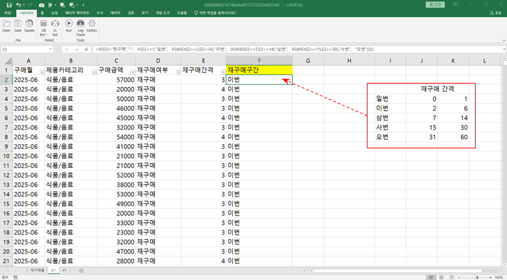
Task: Launch the UI Bot robot tool
Action: pyautogui.click(x=55, y=24)
